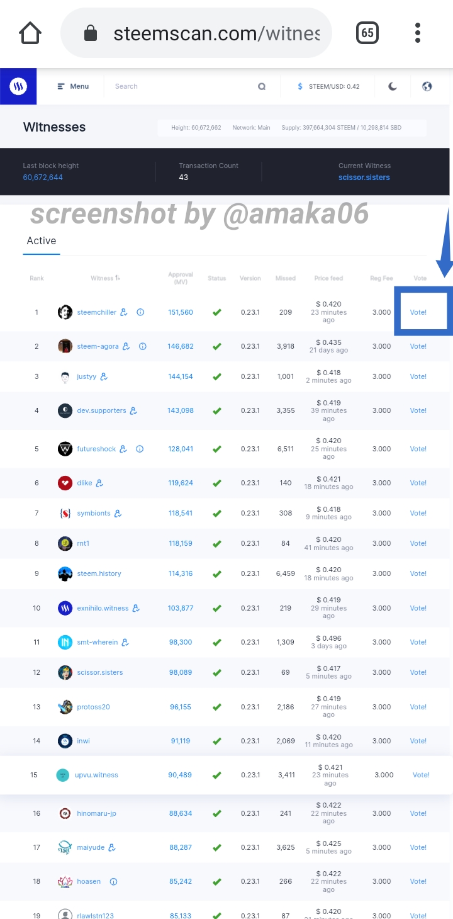
Task: Tap the info icon next to steemchiller
Action: 140,312
